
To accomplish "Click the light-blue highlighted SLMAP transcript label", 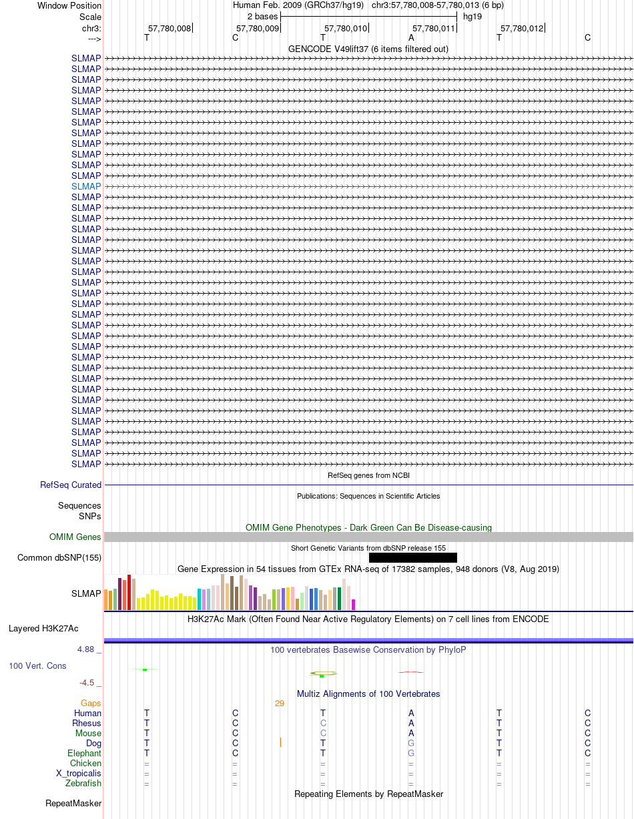I will (86, 186).
